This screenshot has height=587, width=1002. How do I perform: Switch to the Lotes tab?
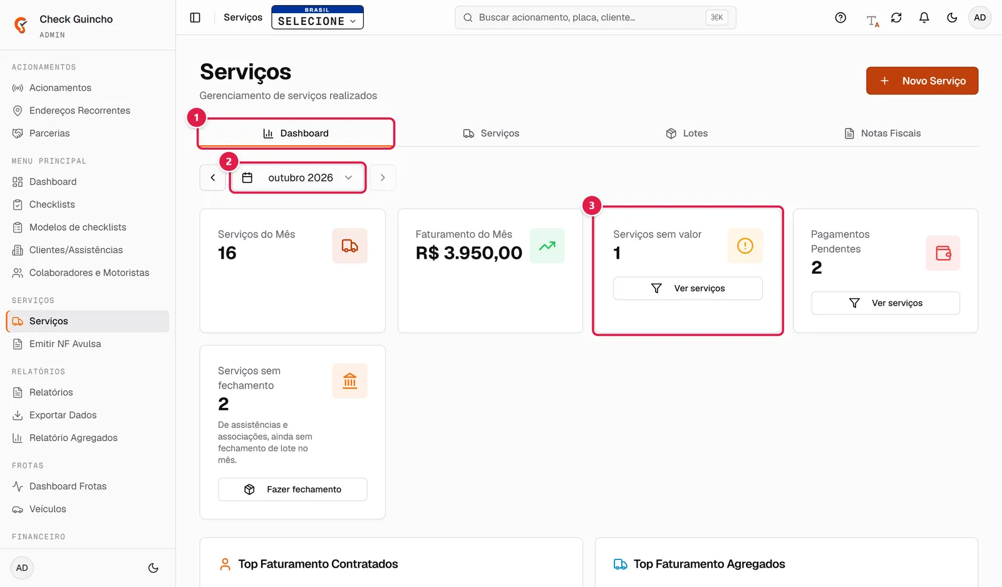[686, 133]
